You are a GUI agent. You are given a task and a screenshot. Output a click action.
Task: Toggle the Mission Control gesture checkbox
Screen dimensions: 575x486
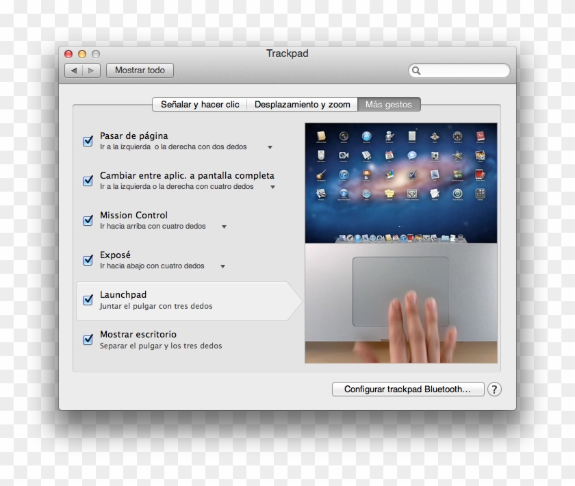tap(87, 220)
